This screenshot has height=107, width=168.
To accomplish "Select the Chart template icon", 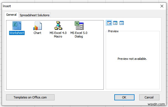I will coord(37,26).
